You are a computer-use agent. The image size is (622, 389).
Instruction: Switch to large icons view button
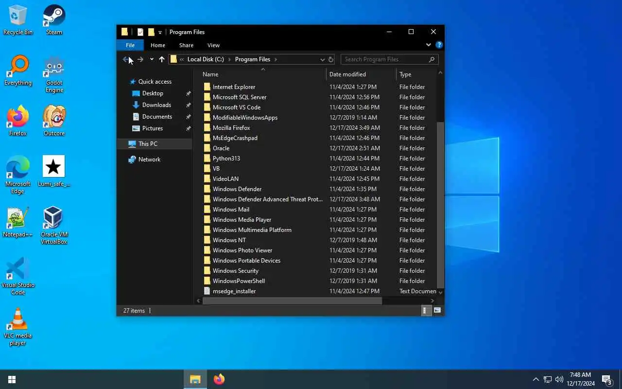(437, 310)
